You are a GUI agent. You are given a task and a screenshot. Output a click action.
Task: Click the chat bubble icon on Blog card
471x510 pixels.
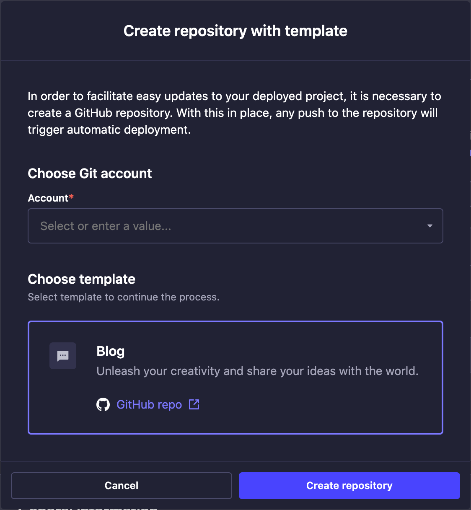[x=62, y=356]
